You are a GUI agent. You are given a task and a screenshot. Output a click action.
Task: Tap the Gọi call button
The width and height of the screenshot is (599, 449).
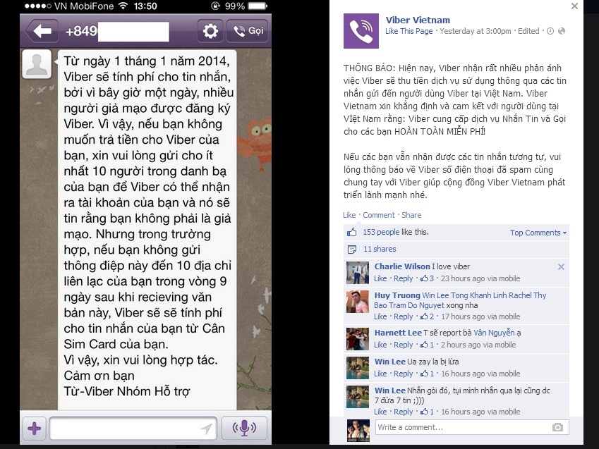(x=248, y=31)
